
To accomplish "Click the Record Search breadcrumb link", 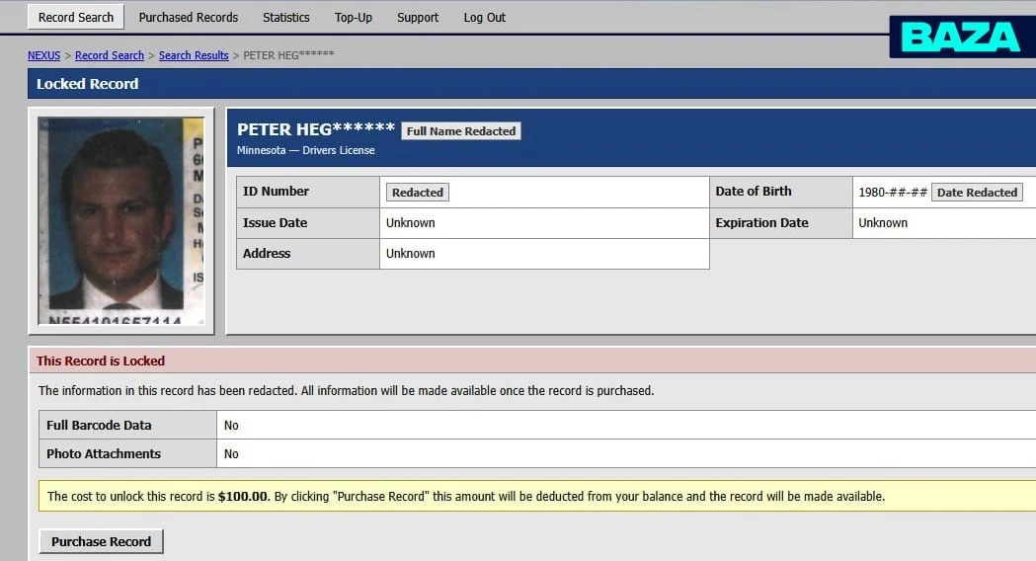I will click(x=109, y=55).
